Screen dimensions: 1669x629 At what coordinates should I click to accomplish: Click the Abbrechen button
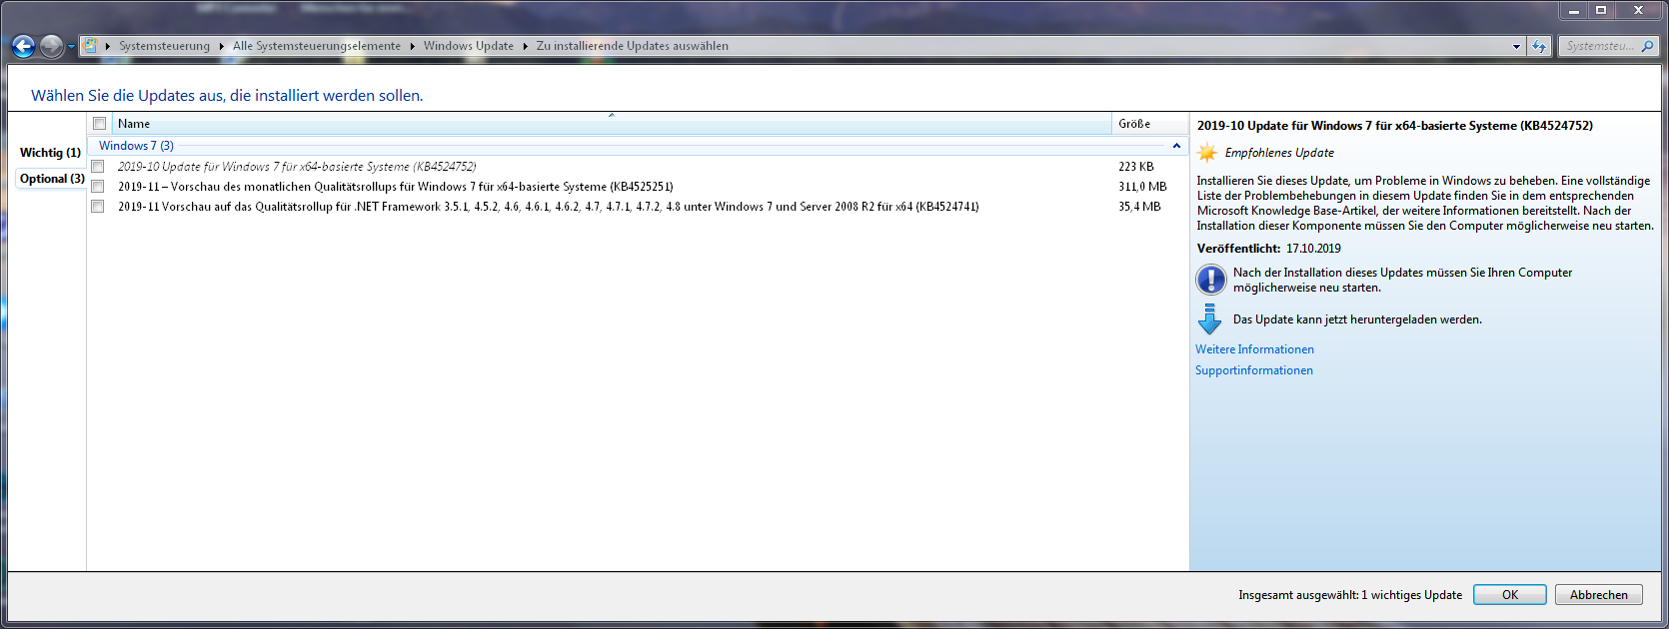point(1598,595)
